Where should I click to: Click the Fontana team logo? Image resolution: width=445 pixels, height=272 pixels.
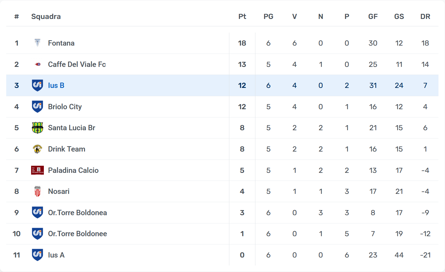pyautogui.click(x=37, y=43)
